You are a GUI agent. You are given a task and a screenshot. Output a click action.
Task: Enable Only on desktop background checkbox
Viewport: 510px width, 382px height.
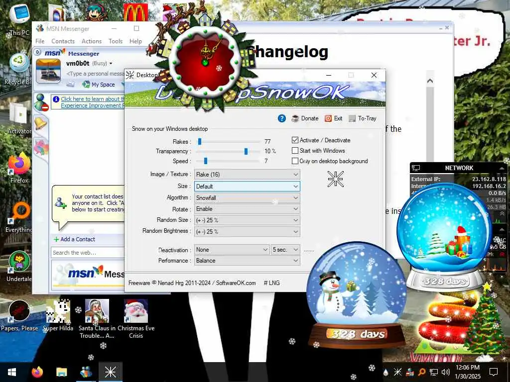tap(295, 161)
